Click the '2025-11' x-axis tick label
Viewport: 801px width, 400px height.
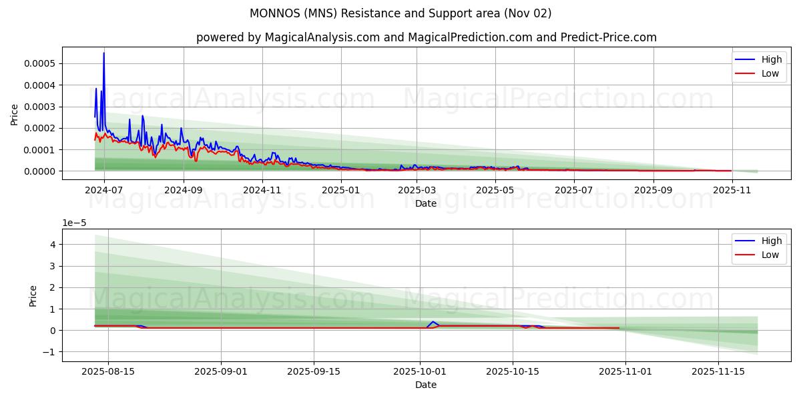(x=732, y=190)
